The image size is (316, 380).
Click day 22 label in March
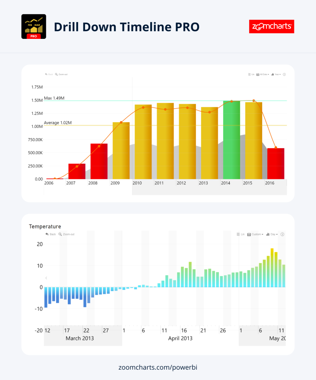(86, 331)
